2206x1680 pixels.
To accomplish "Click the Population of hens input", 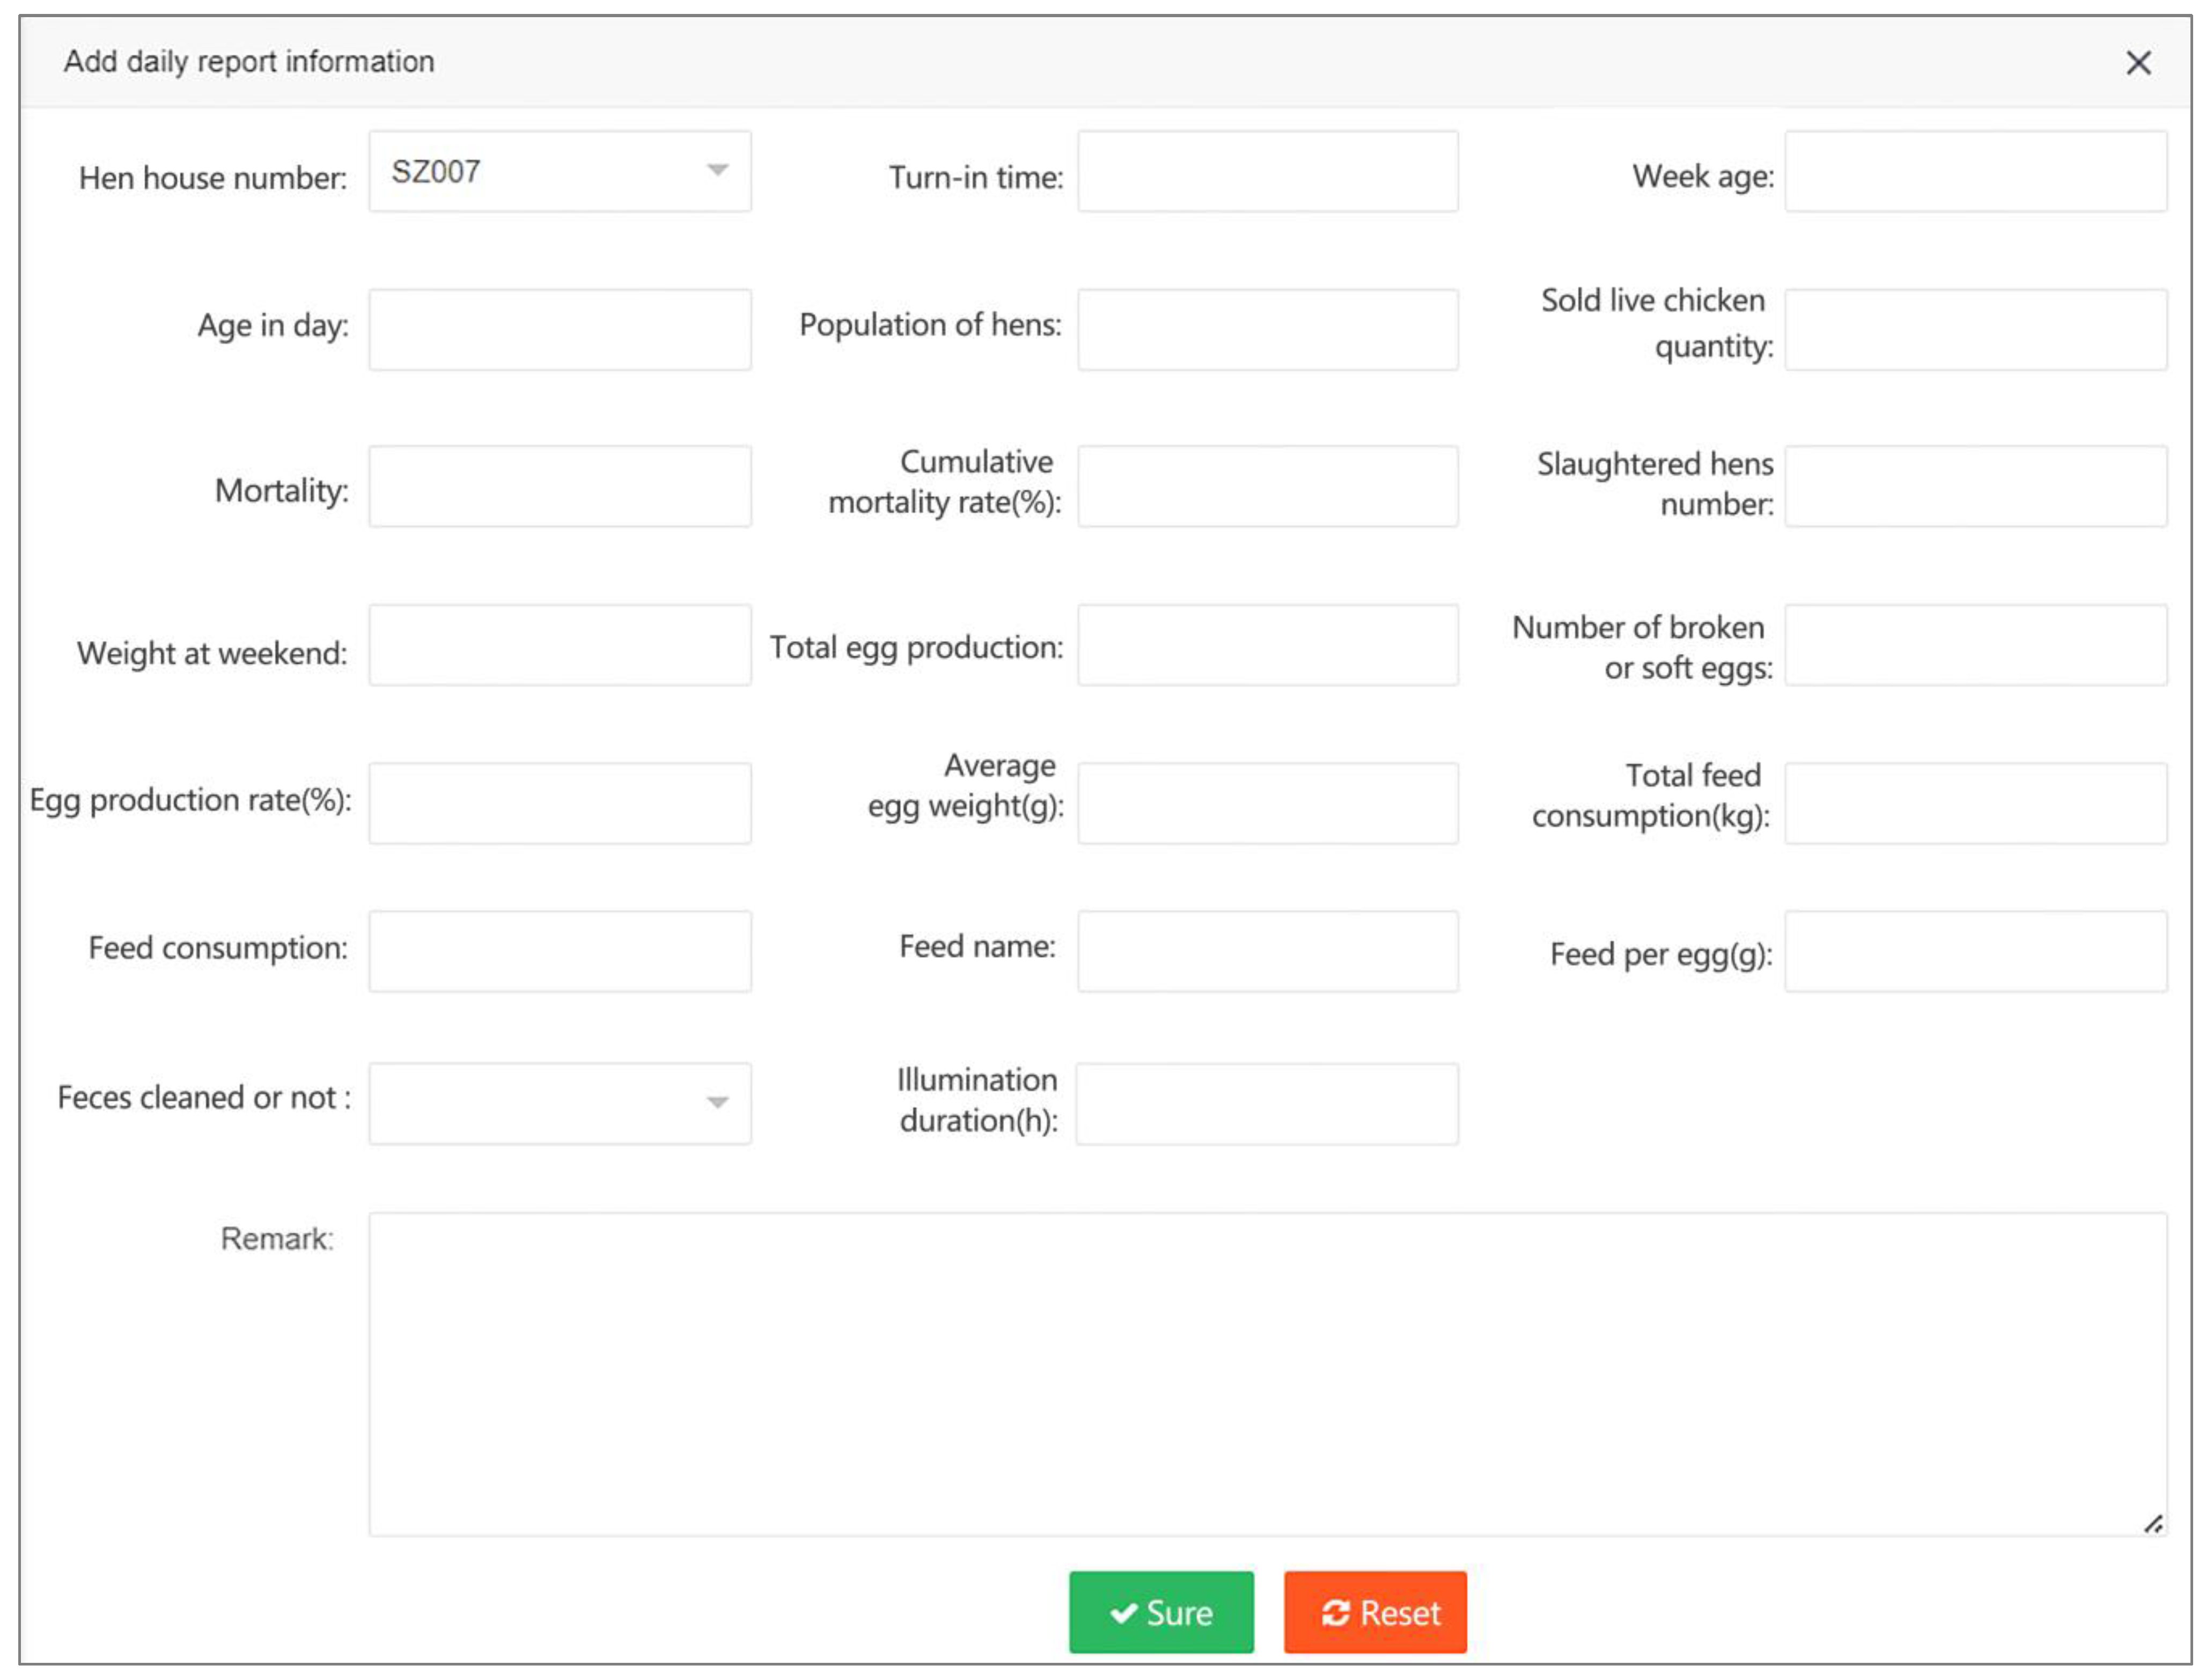I will coord(1267,329).
